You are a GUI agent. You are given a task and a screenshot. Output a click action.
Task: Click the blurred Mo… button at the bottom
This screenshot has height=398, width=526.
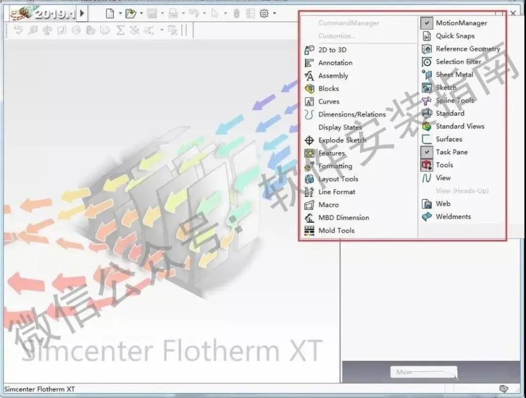pos(424,372)
